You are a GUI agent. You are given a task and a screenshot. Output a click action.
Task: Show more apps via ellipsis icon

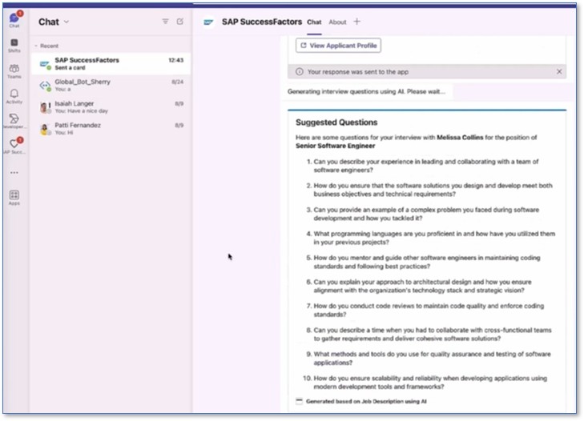point(14,173)
